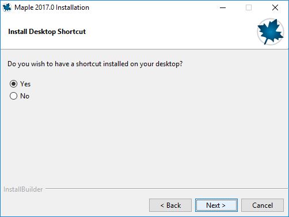Click the greyed-out maximize window icon
This screenshot has height=217, width=289.
pos(249,7)
